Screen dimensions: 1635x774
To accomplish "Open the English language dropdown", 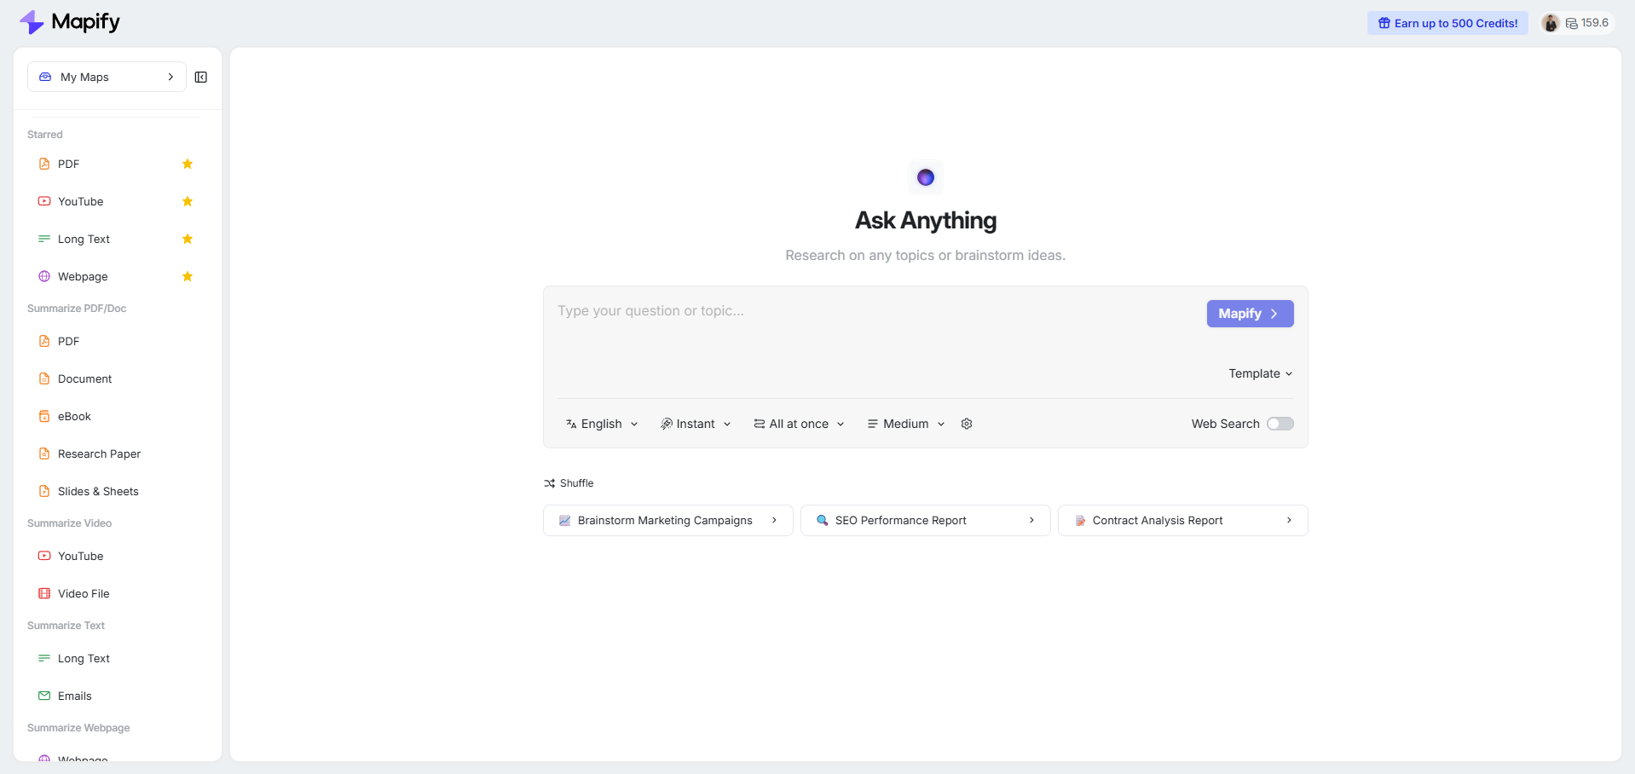I will click(x=602, y=424).
